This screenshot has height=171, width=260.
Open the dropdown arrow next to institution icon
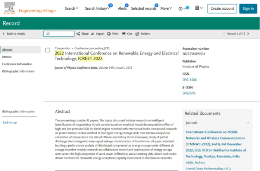point(201,8)
